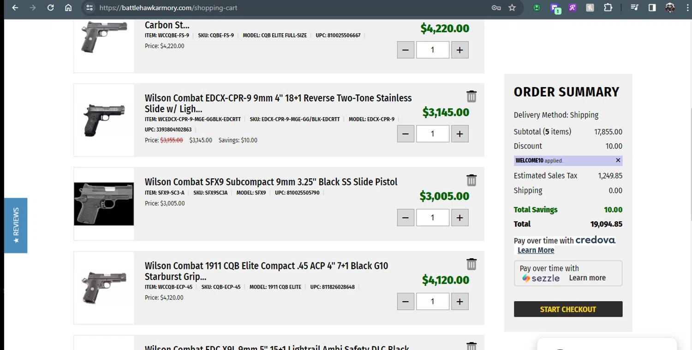Screen dimensions: 692x350
Task: Decrease quantity of 1911 CQB Elite Compact
Action: 406,302
